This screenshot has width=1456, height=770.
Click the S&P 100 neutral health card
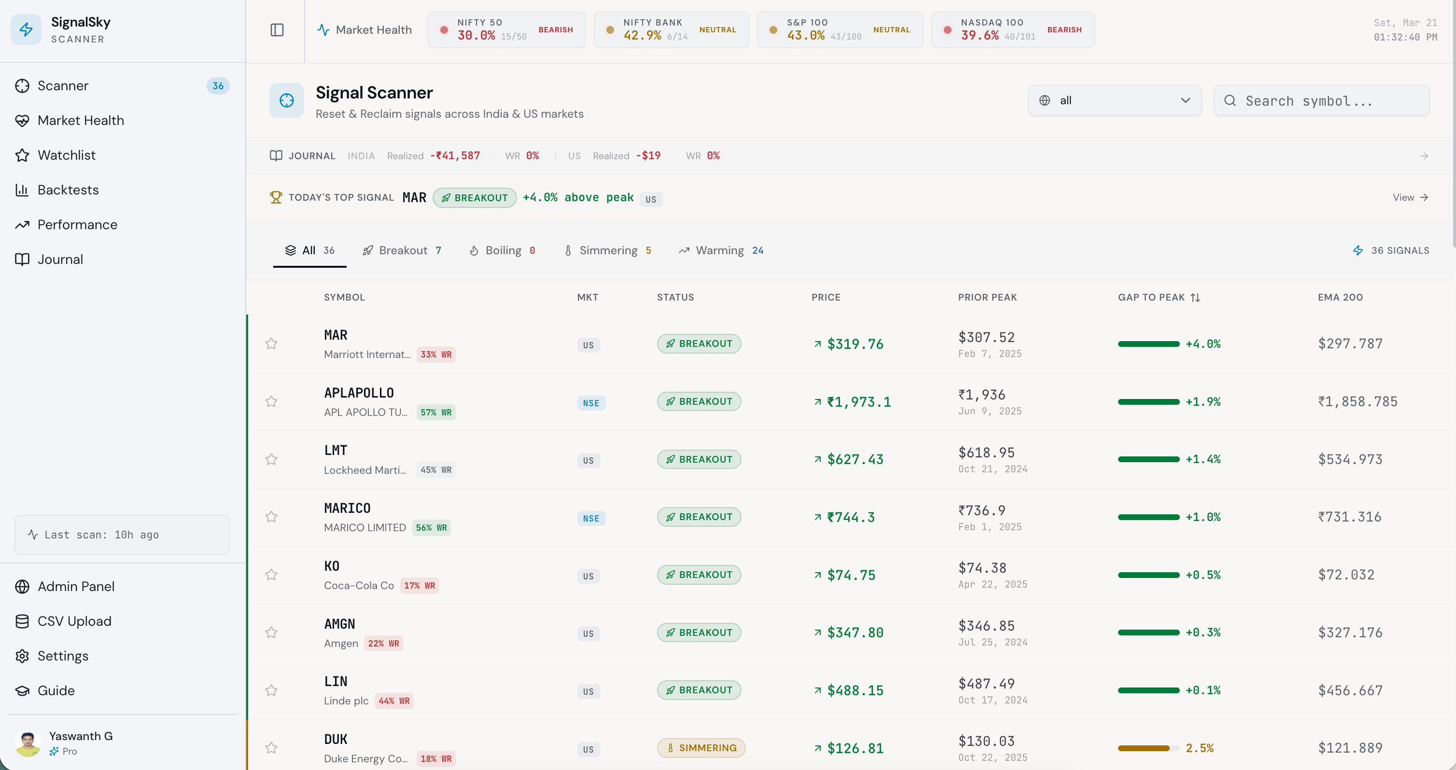(x=840, y=30)
